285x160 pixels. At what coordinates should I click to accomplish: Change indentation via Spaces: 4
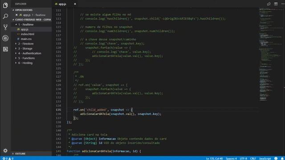(231, 158)
